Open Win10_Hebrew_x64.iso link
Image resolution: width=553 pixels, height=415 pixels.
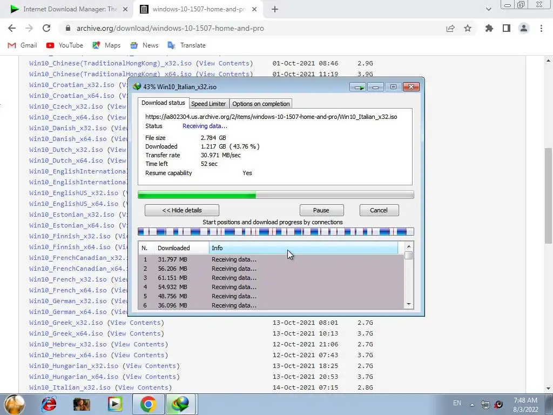[68, 355]
